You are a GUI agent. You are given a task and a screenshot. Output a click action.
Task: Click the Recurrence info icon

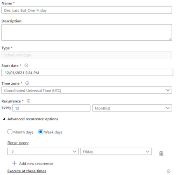click(29, 101)
